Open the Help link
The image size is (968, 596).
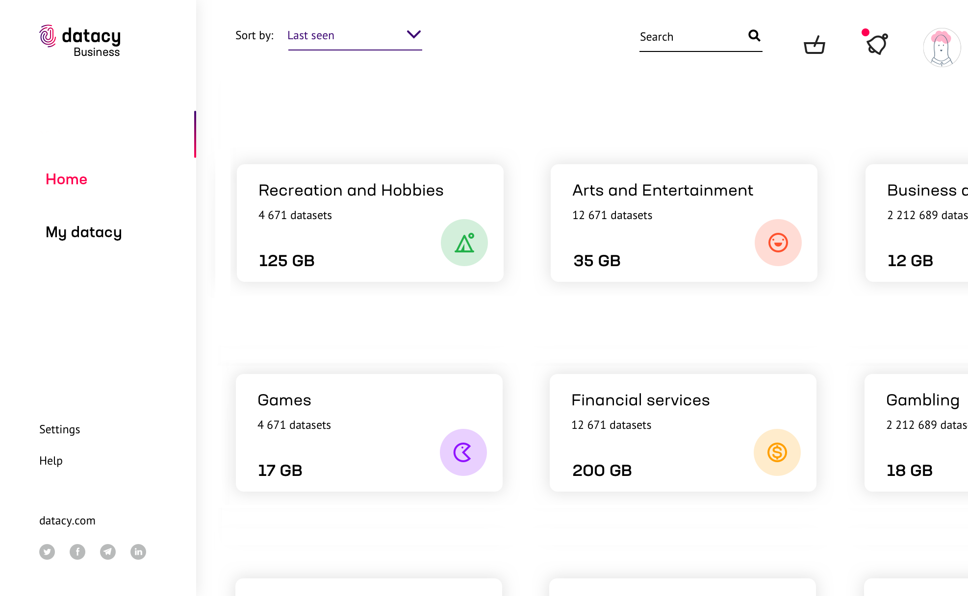pos(51,461)
